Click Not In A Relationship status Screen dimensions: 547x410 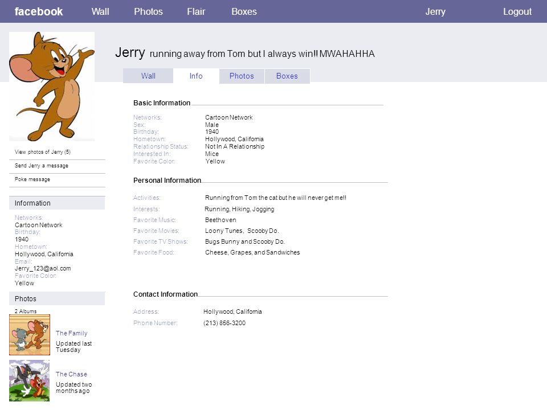(235, 146)
